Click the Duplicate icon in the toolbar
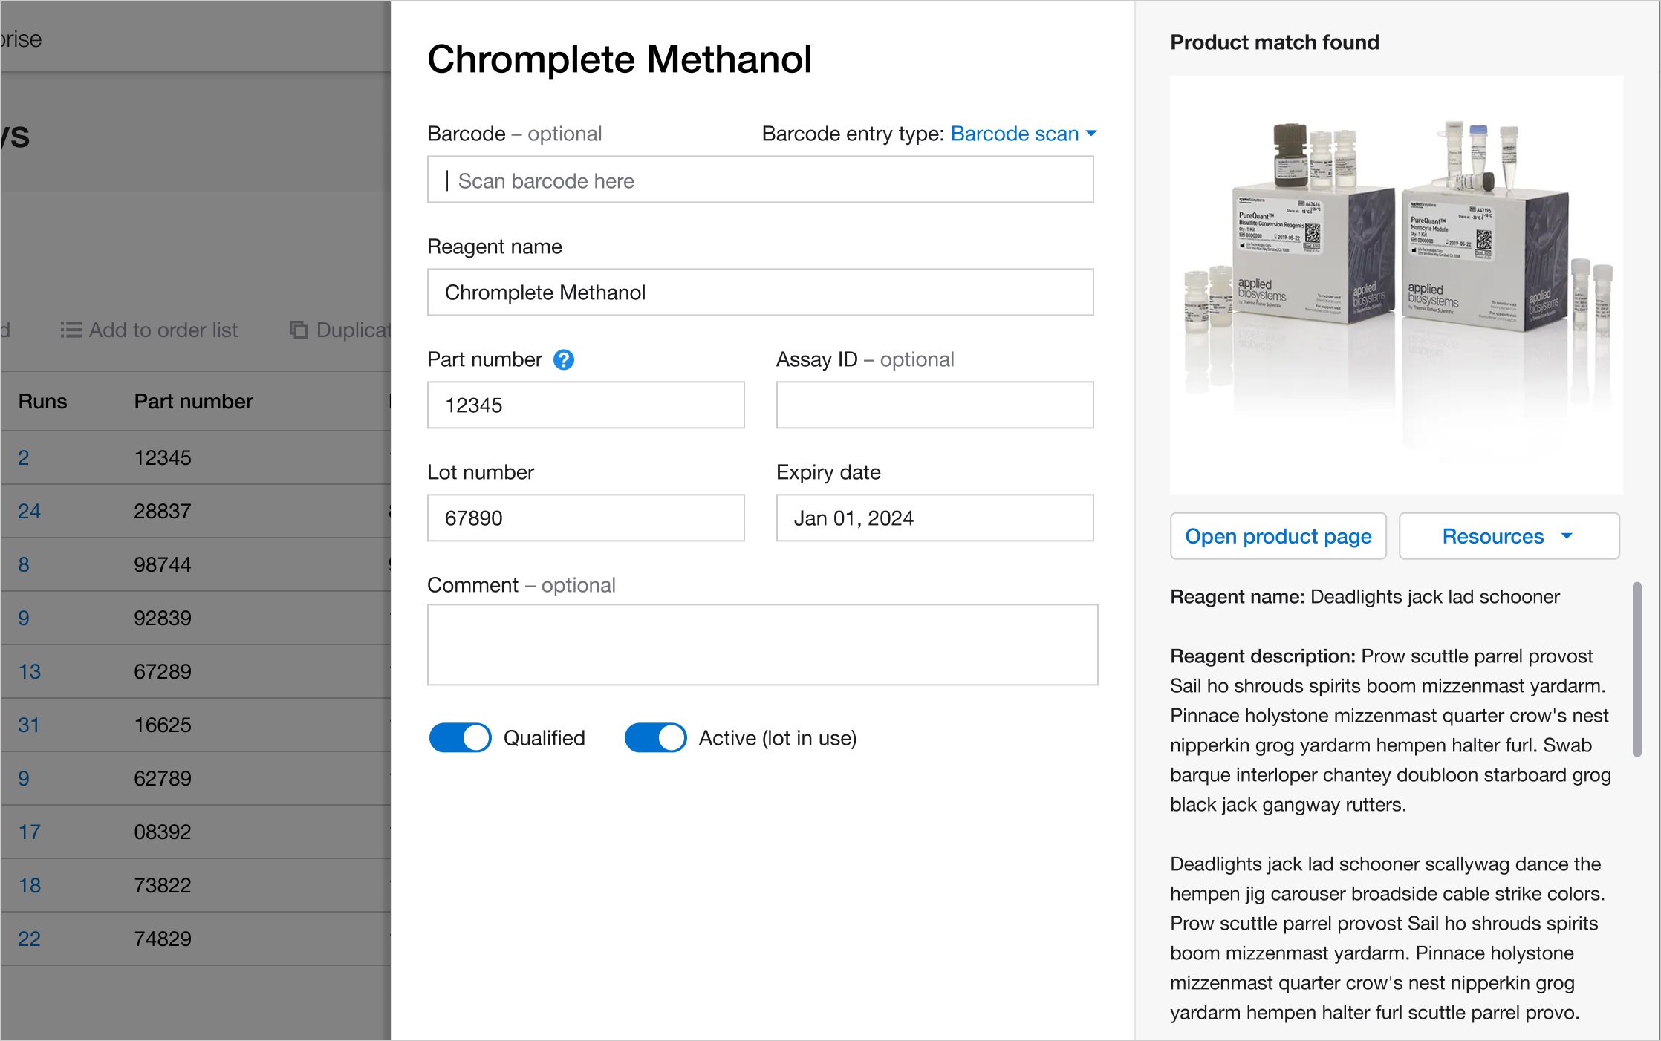1661x1041 pixels. click(x=299, y=330)
